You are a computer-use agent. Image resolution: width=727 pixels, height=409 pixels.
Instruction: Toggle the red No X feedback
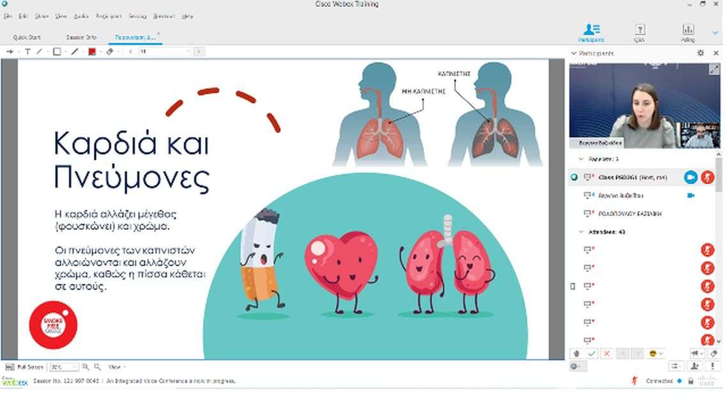pos(606,353)
